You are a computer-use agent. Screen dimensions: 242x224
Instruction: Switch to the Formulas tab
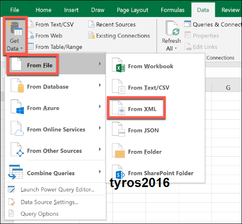point(172,10)
